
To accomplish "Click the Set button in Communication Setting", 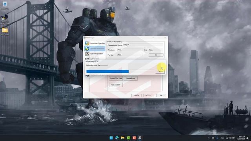I will pos(156,55).
